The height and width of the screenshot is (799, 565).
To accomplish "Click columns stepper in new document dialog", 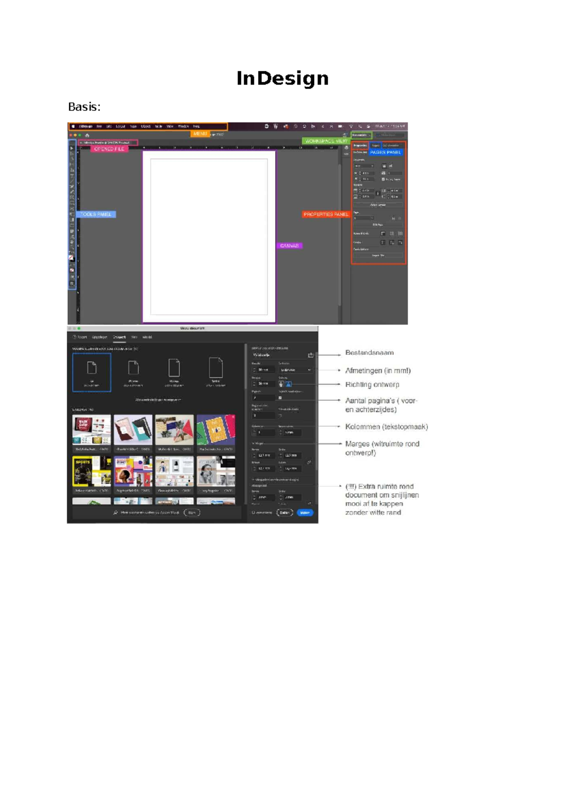I will (x=254, y=432).
